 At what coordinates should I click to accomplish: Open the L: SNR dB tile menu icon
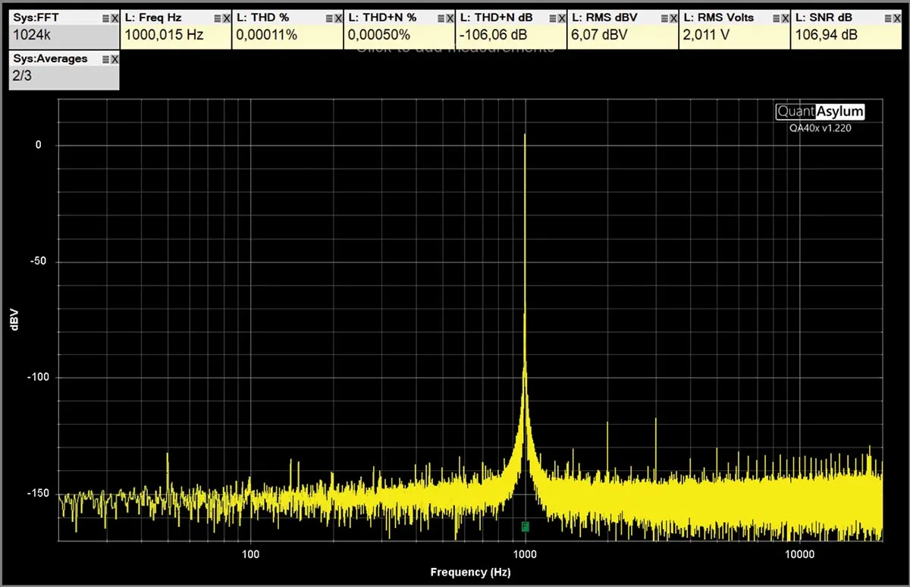pyautogui.click(x=888, y=17)
